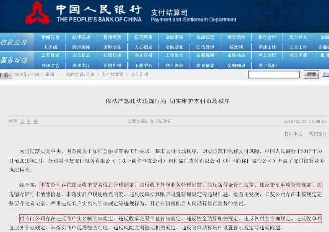
Task: Click breadcrumb link 公告信息
Action: [x=139, y=74]
